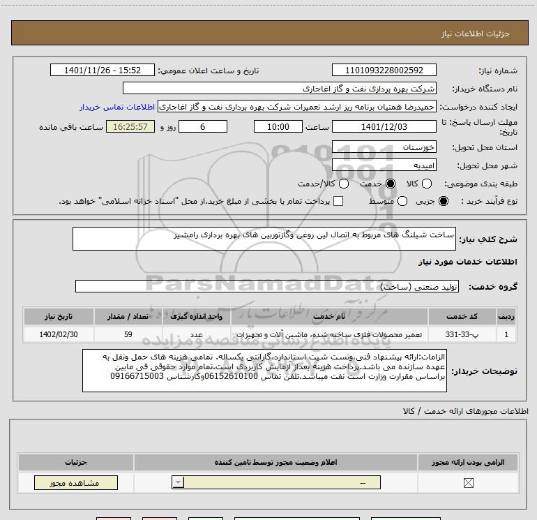Click the شماره نیاز number field
This screenshot has height=520, width=537.
pyautogui.click(x=384, y=70)
